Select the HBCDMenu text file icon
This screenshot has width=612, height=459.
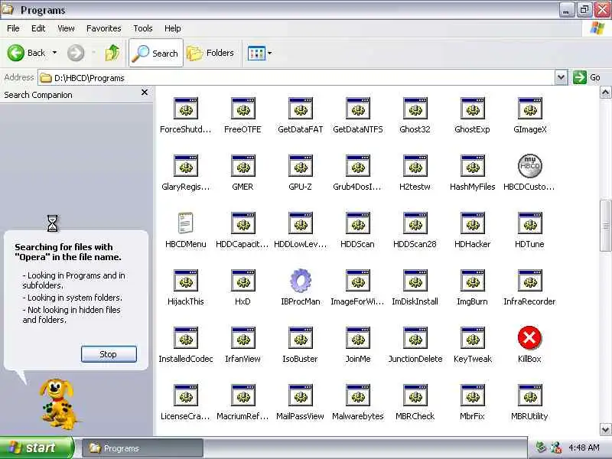(186, 223)
